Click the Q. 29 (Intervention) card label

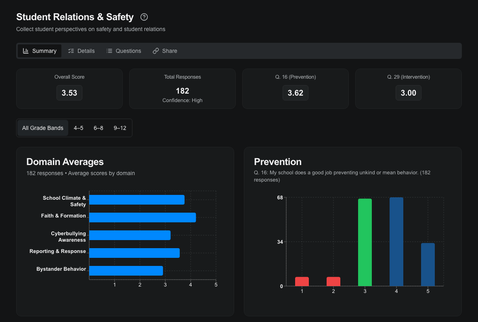[409, 77]
